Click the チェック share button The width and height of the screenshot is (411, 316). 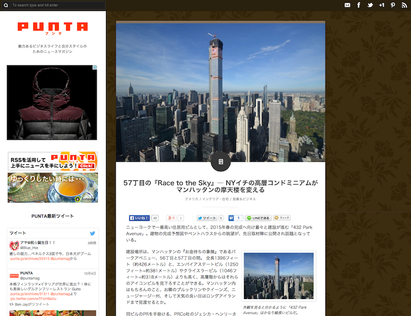[282, 218]
